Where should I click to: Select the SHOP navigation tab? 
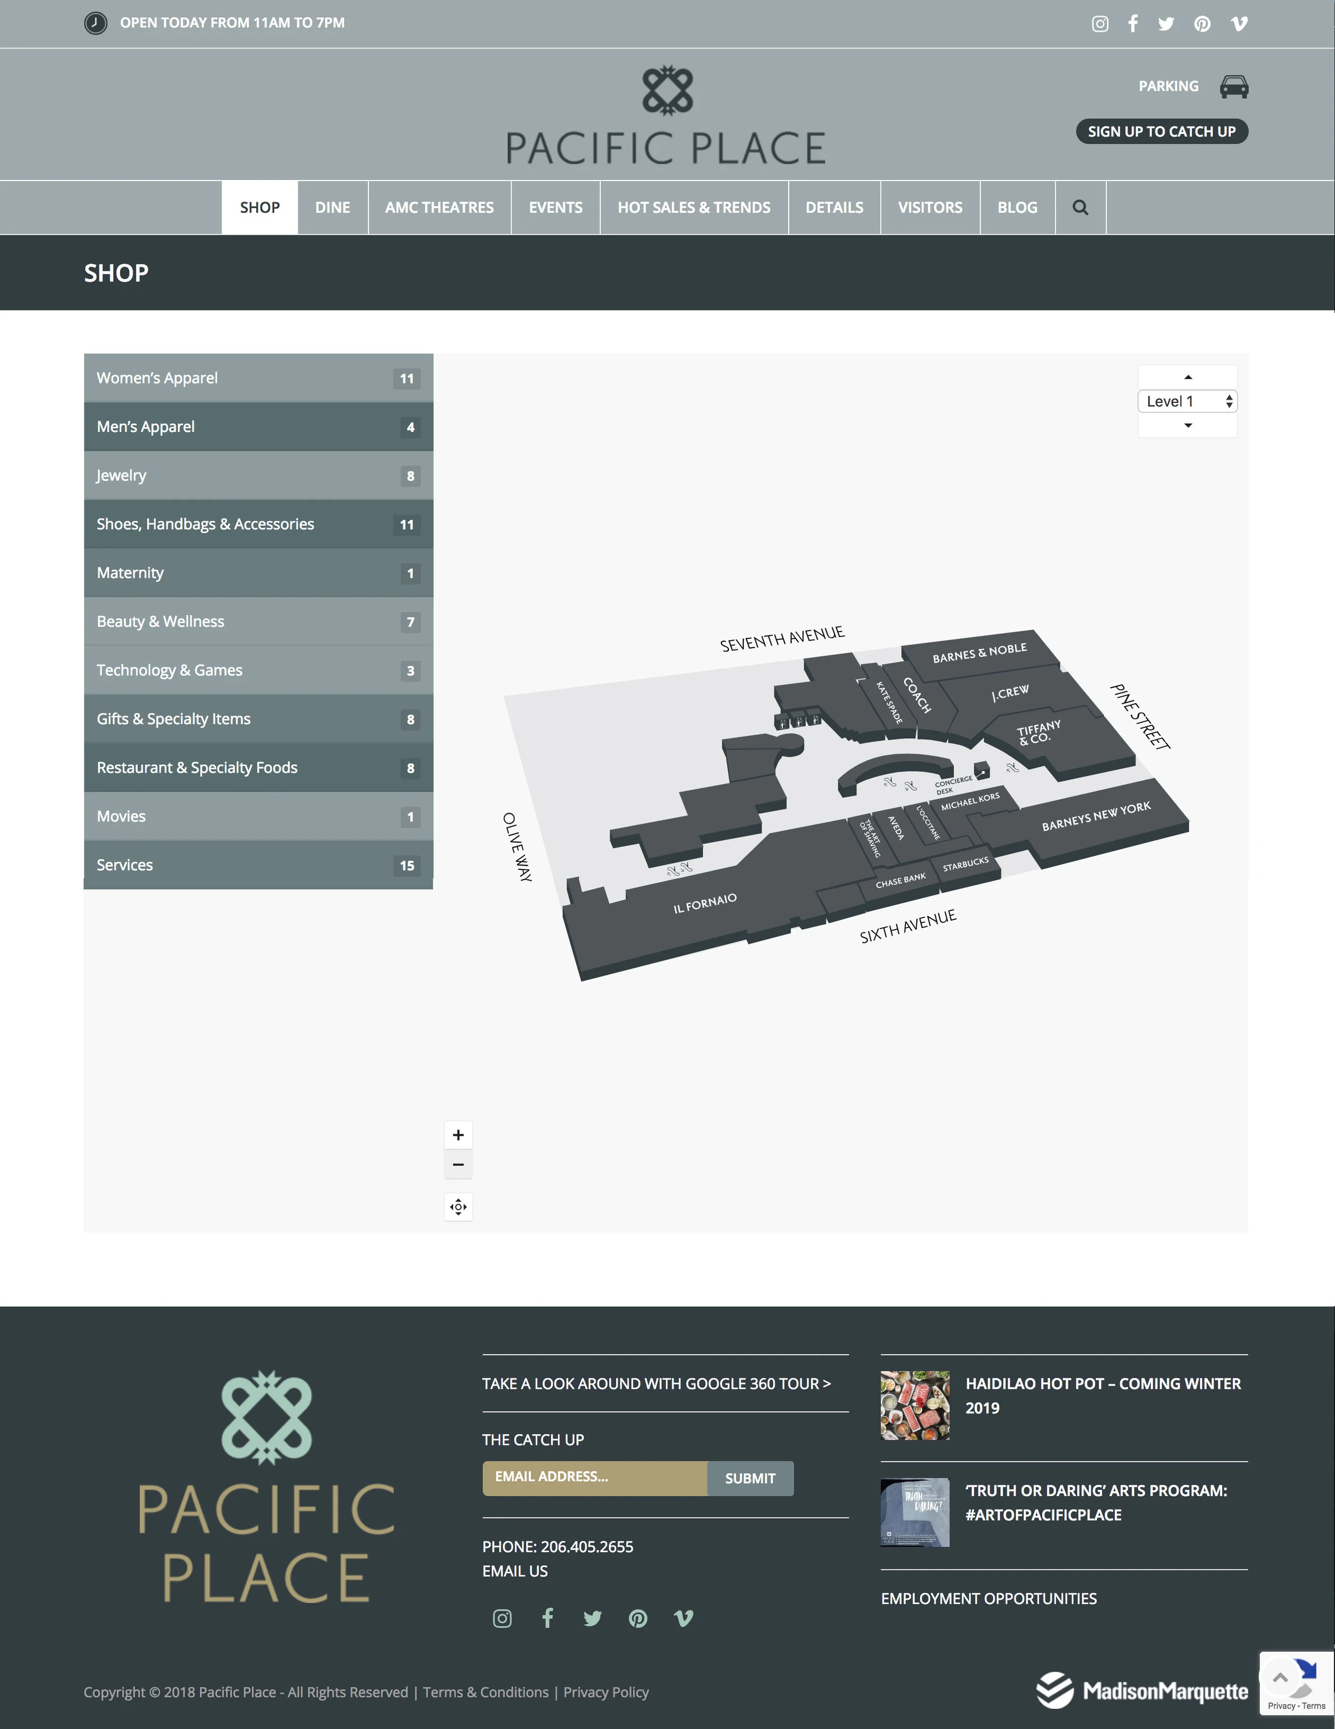[x=260, y=207]
